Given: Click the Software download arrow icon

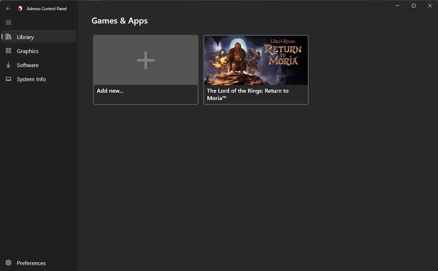Looking at the screenshot, I should [x=8, y=65].
